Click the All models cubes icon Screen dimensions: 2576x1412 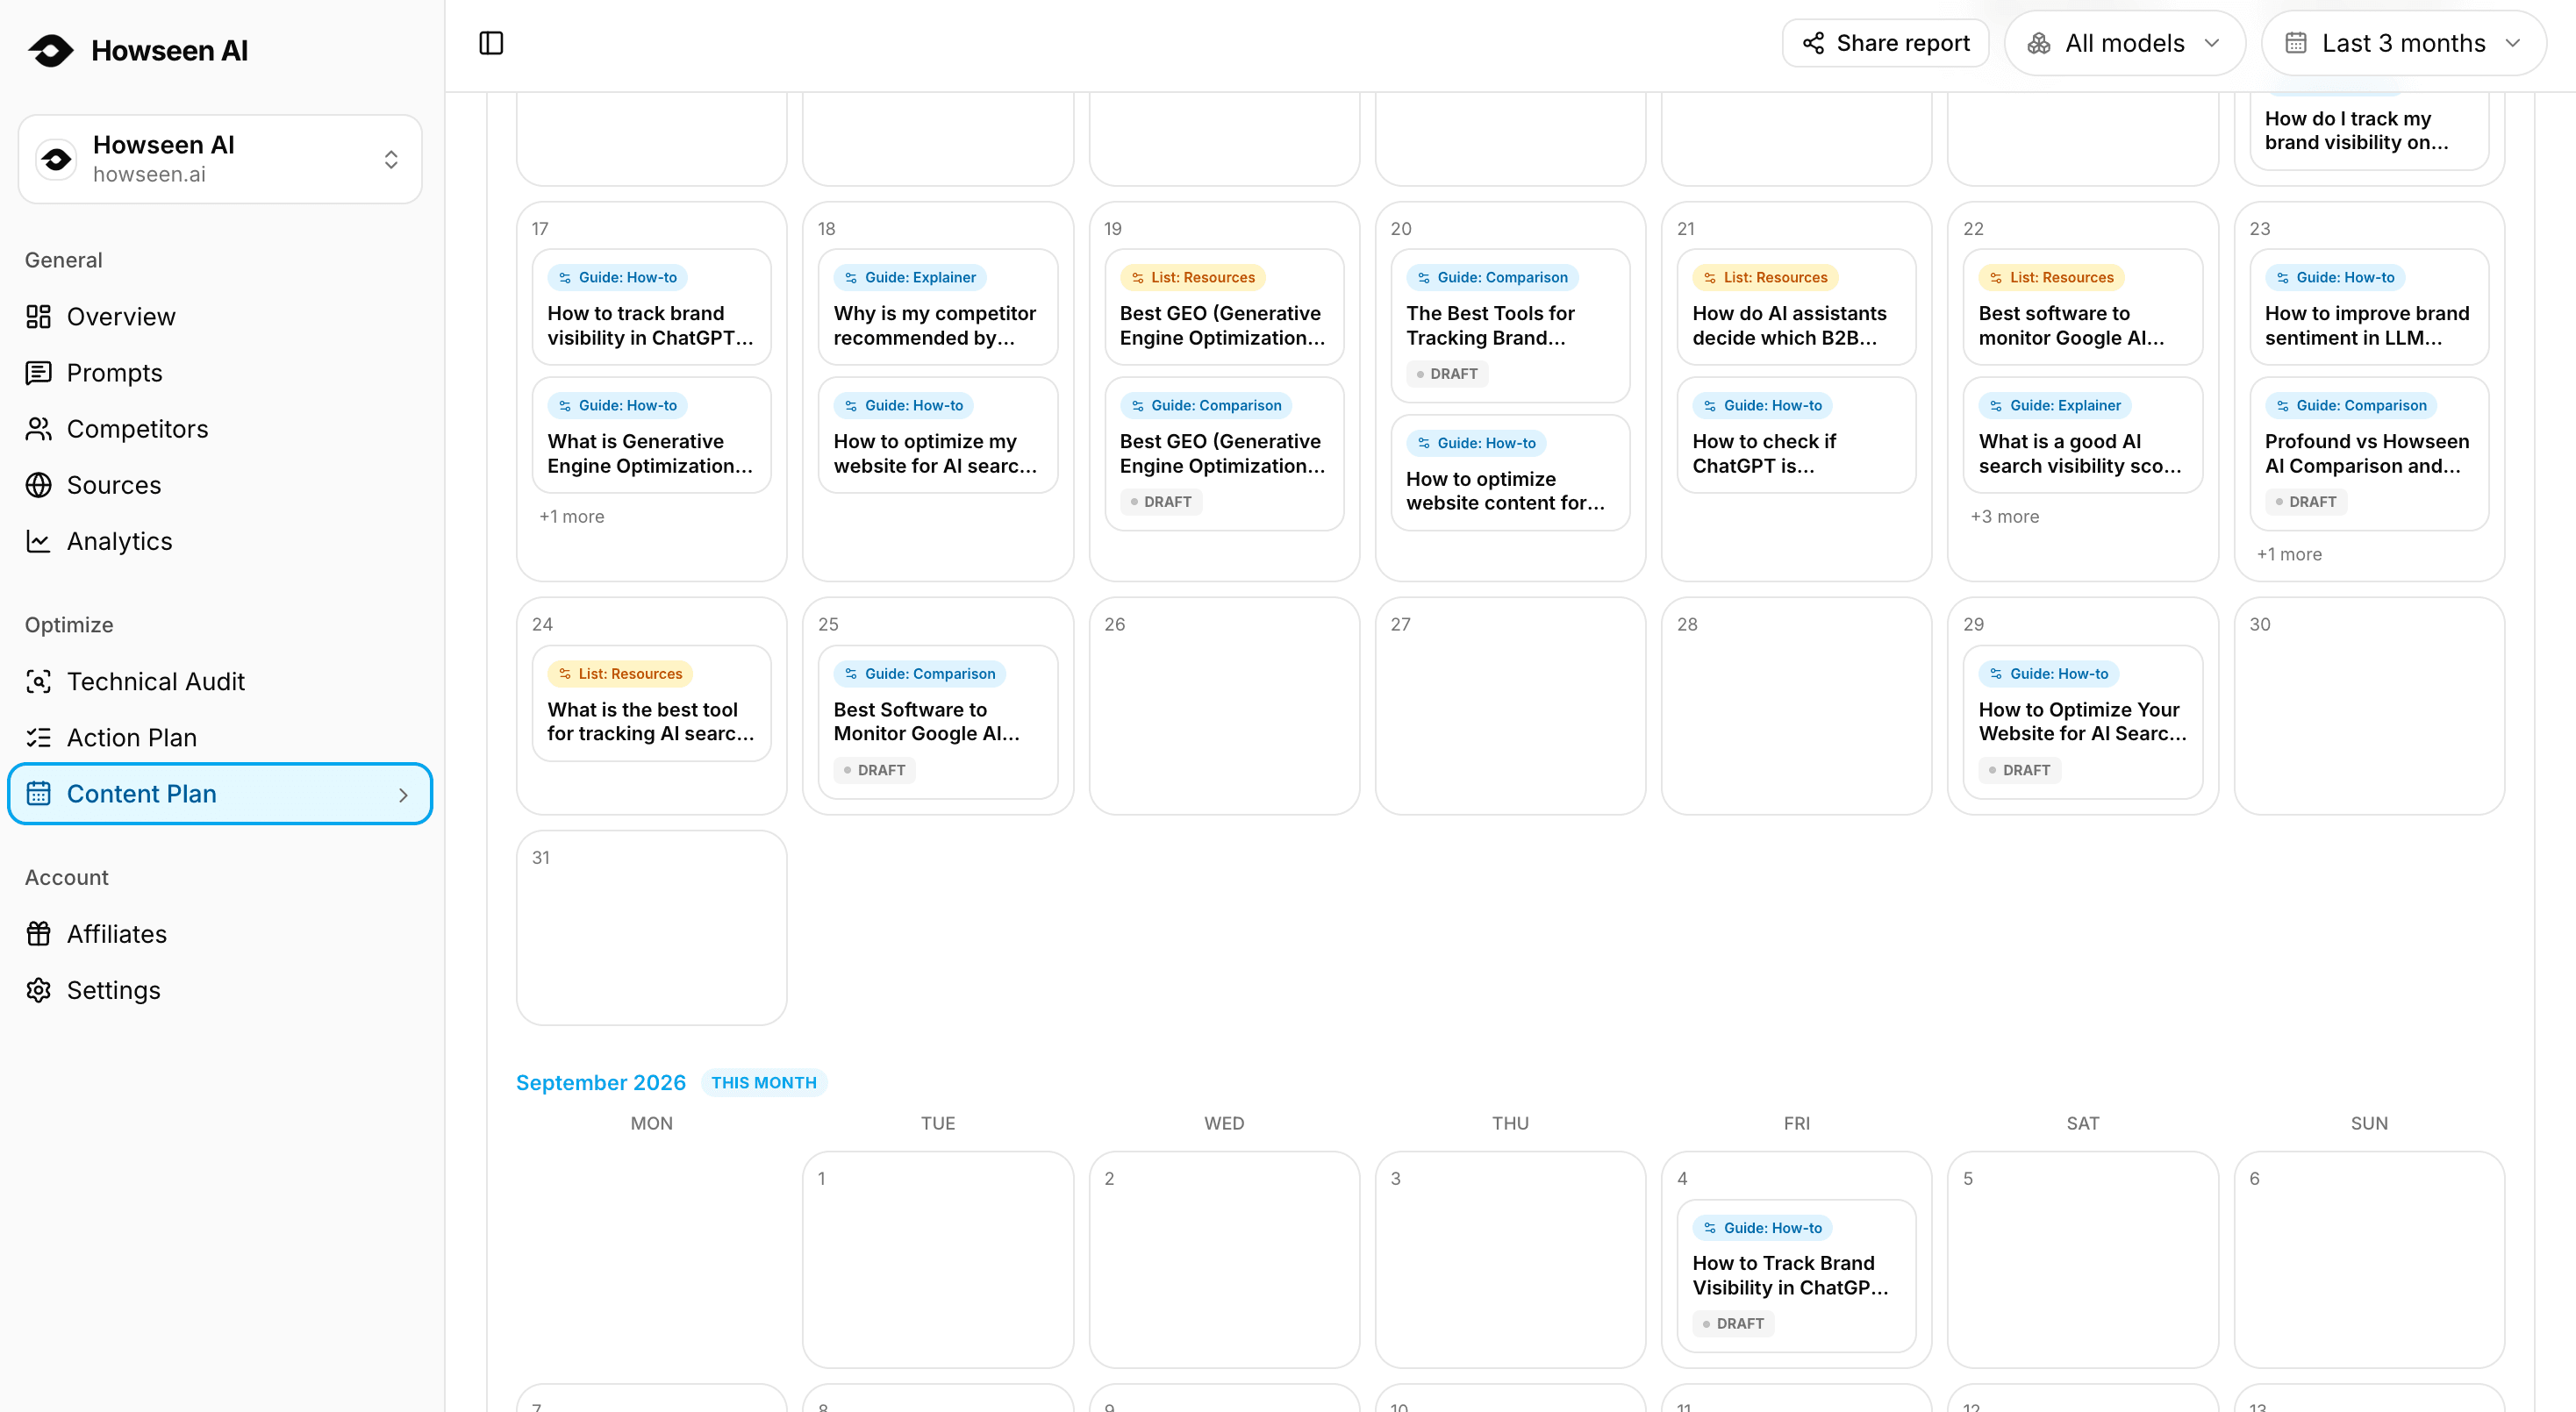pyautogui.click(x=2039, y=43)
